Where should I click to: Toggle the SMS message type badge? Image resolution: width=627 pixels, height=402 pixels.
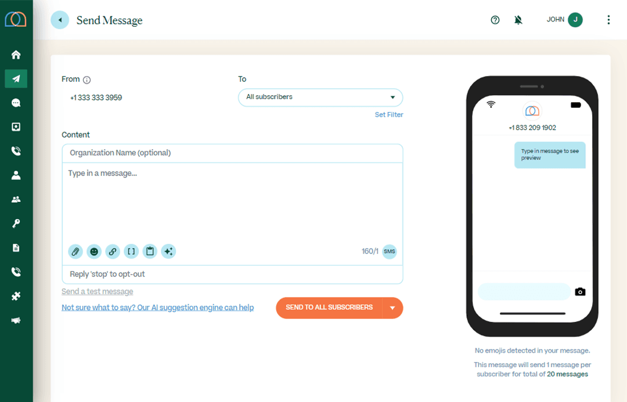tap(389, 251)
